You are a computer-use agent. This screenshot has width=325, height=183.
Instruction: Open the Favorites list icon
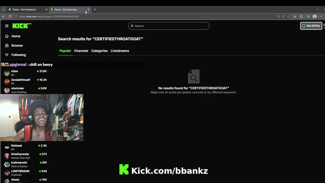[x=308, y=17]
